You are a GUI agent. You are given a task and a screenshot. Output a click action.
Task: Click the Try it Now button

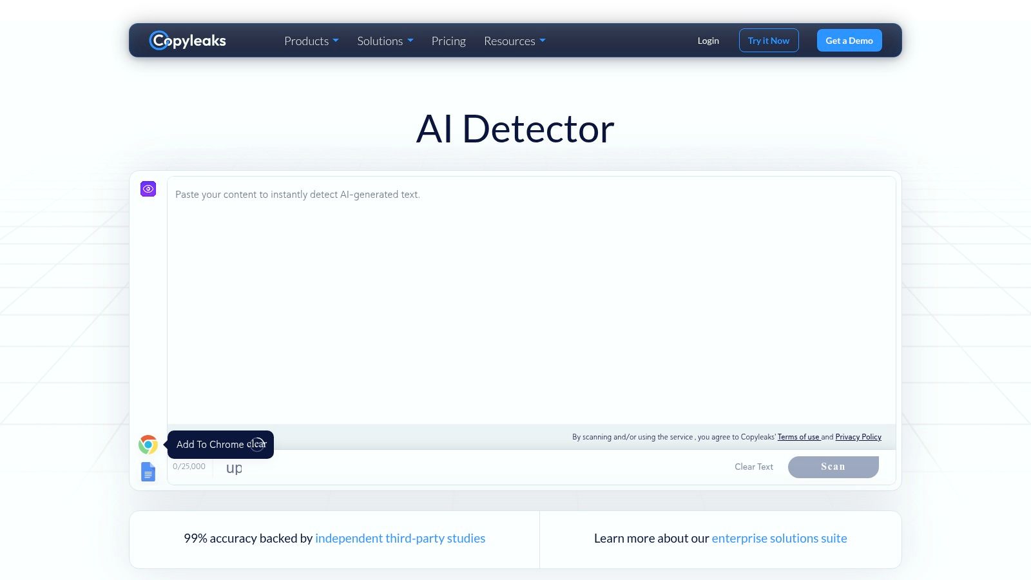tap(768, 40)
